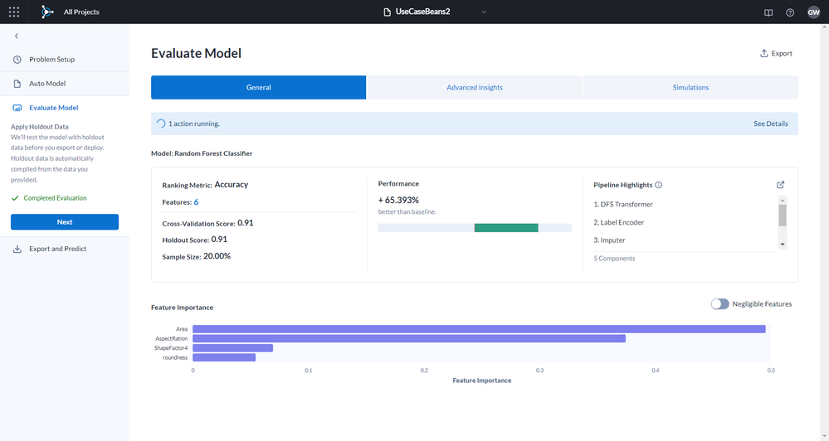Click the Next button
Image resolution: width=829 pixels, height=441 pixels.
click(65, 222)
